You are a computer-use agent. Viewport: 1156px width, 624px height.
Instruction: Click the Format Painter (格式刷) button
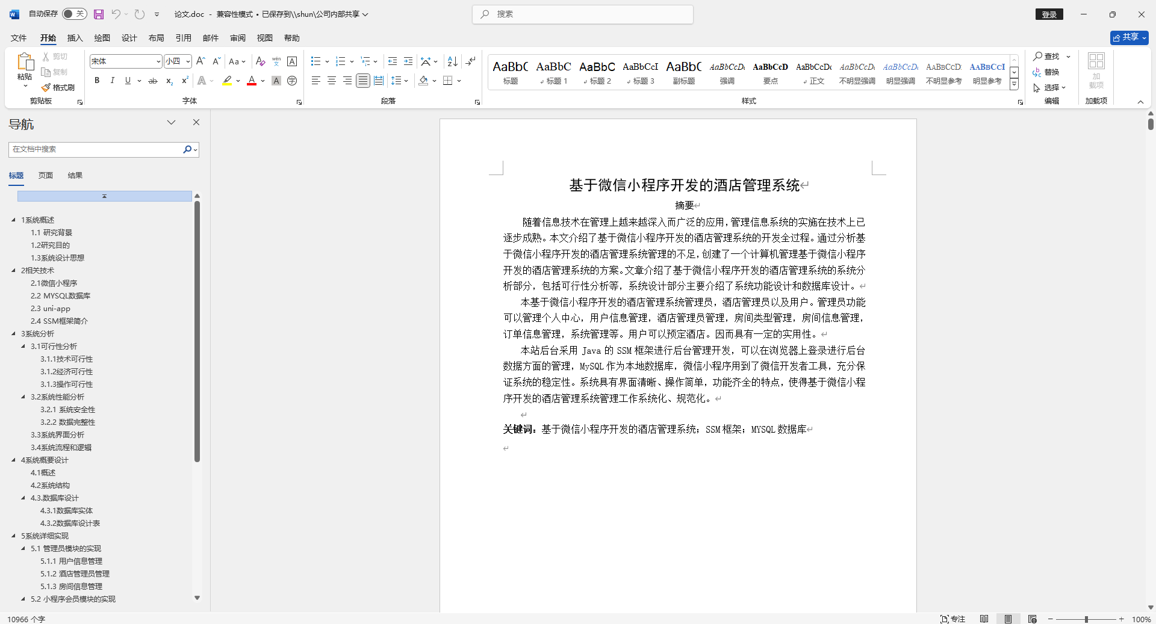[58, 87]
